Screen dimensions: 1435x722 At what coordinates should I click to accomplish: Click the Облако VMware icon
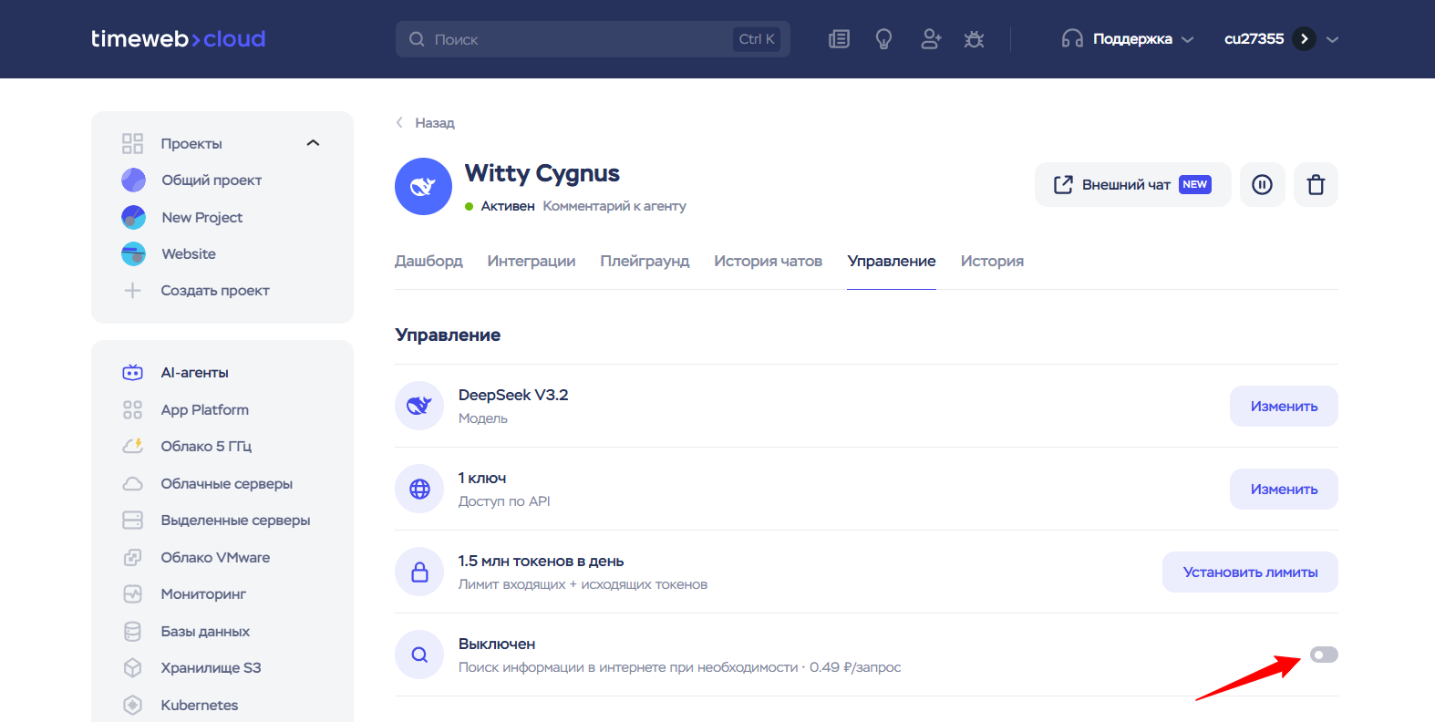132,557
